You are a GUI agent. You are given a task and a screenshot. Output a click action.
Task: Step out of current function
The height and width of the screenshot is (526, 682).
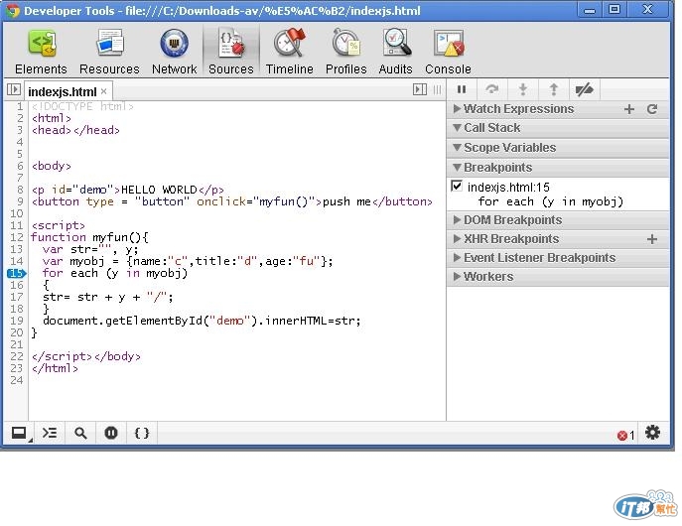click(x=553, y=89)
